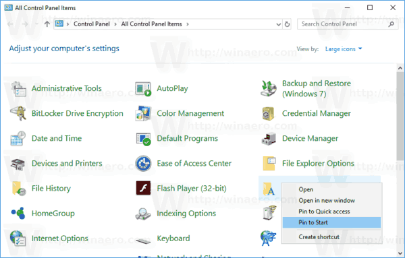The height and width of the screenshot is (258, 405).
Task: Open Flash Player (32-bit) link
Action: coord(192,189)
